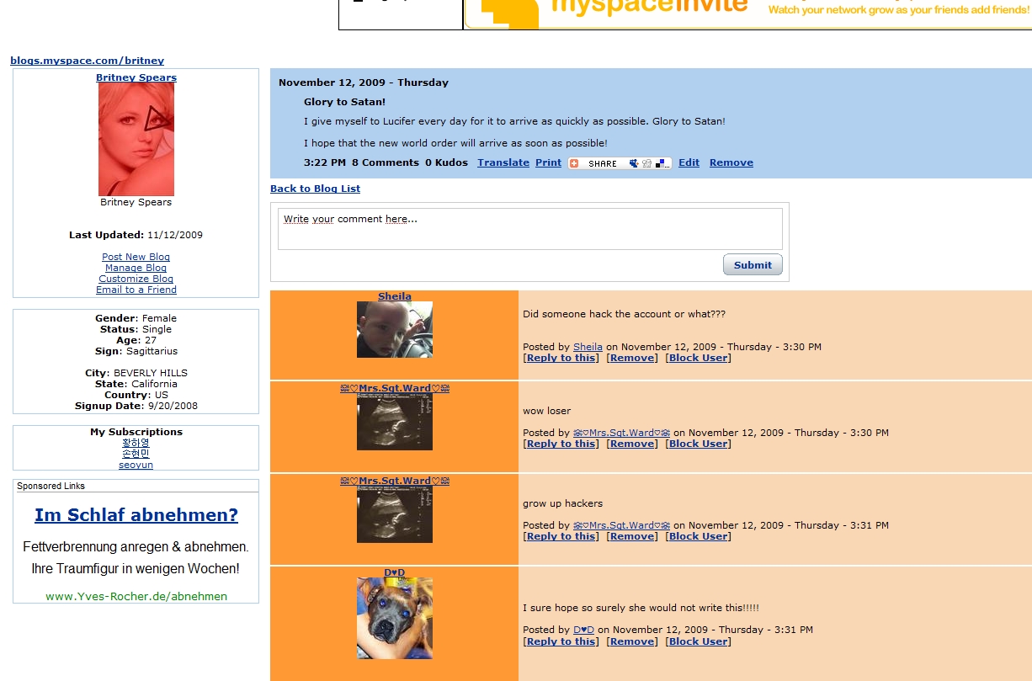Open D♥D name link above the dog avatar
1032x681 pixels.
click(x=395, y=572)
